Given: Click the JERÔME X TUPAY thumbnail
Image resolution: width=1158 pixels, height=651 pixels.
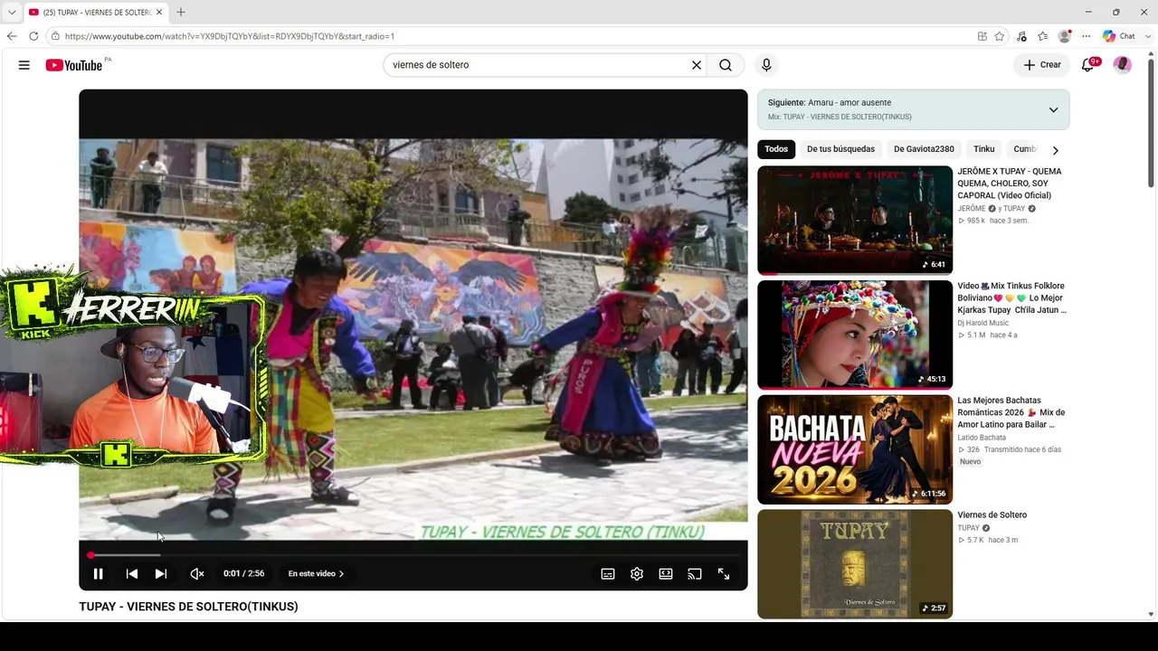Looking at the screenshot, I should pyautogui.click(x=855, y=220).
